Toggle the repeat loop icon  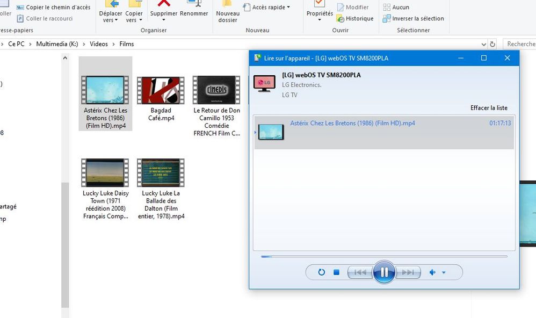321,272
